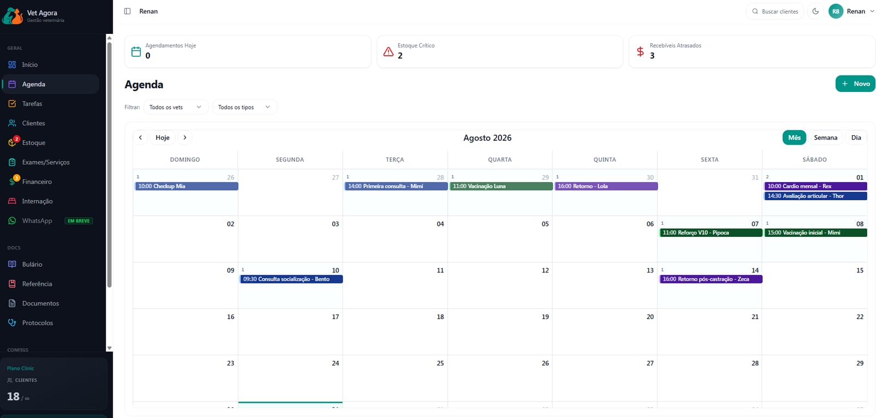Click the Internação bed icon

point(12,201)
